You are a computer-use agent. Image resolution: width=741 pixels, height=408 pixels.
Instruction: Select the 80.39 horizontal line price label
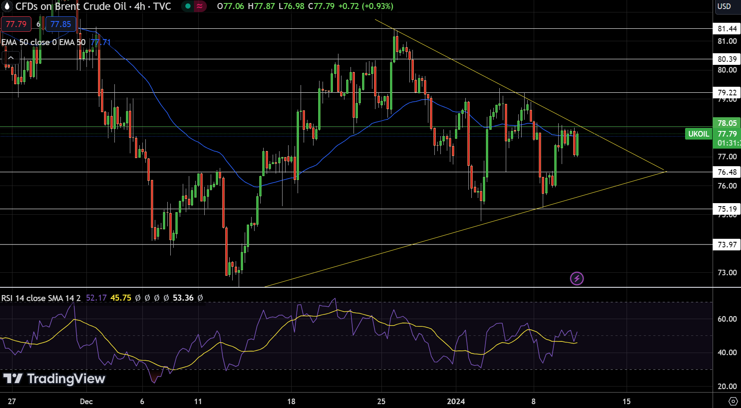727,59
